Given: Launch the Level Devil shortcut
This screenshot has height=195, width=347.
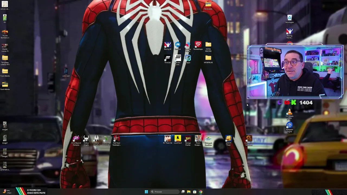Looking at the screenshot, I should (178, 140).
